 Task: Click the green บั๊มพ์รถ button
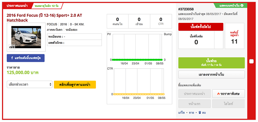tap(212, 63)
